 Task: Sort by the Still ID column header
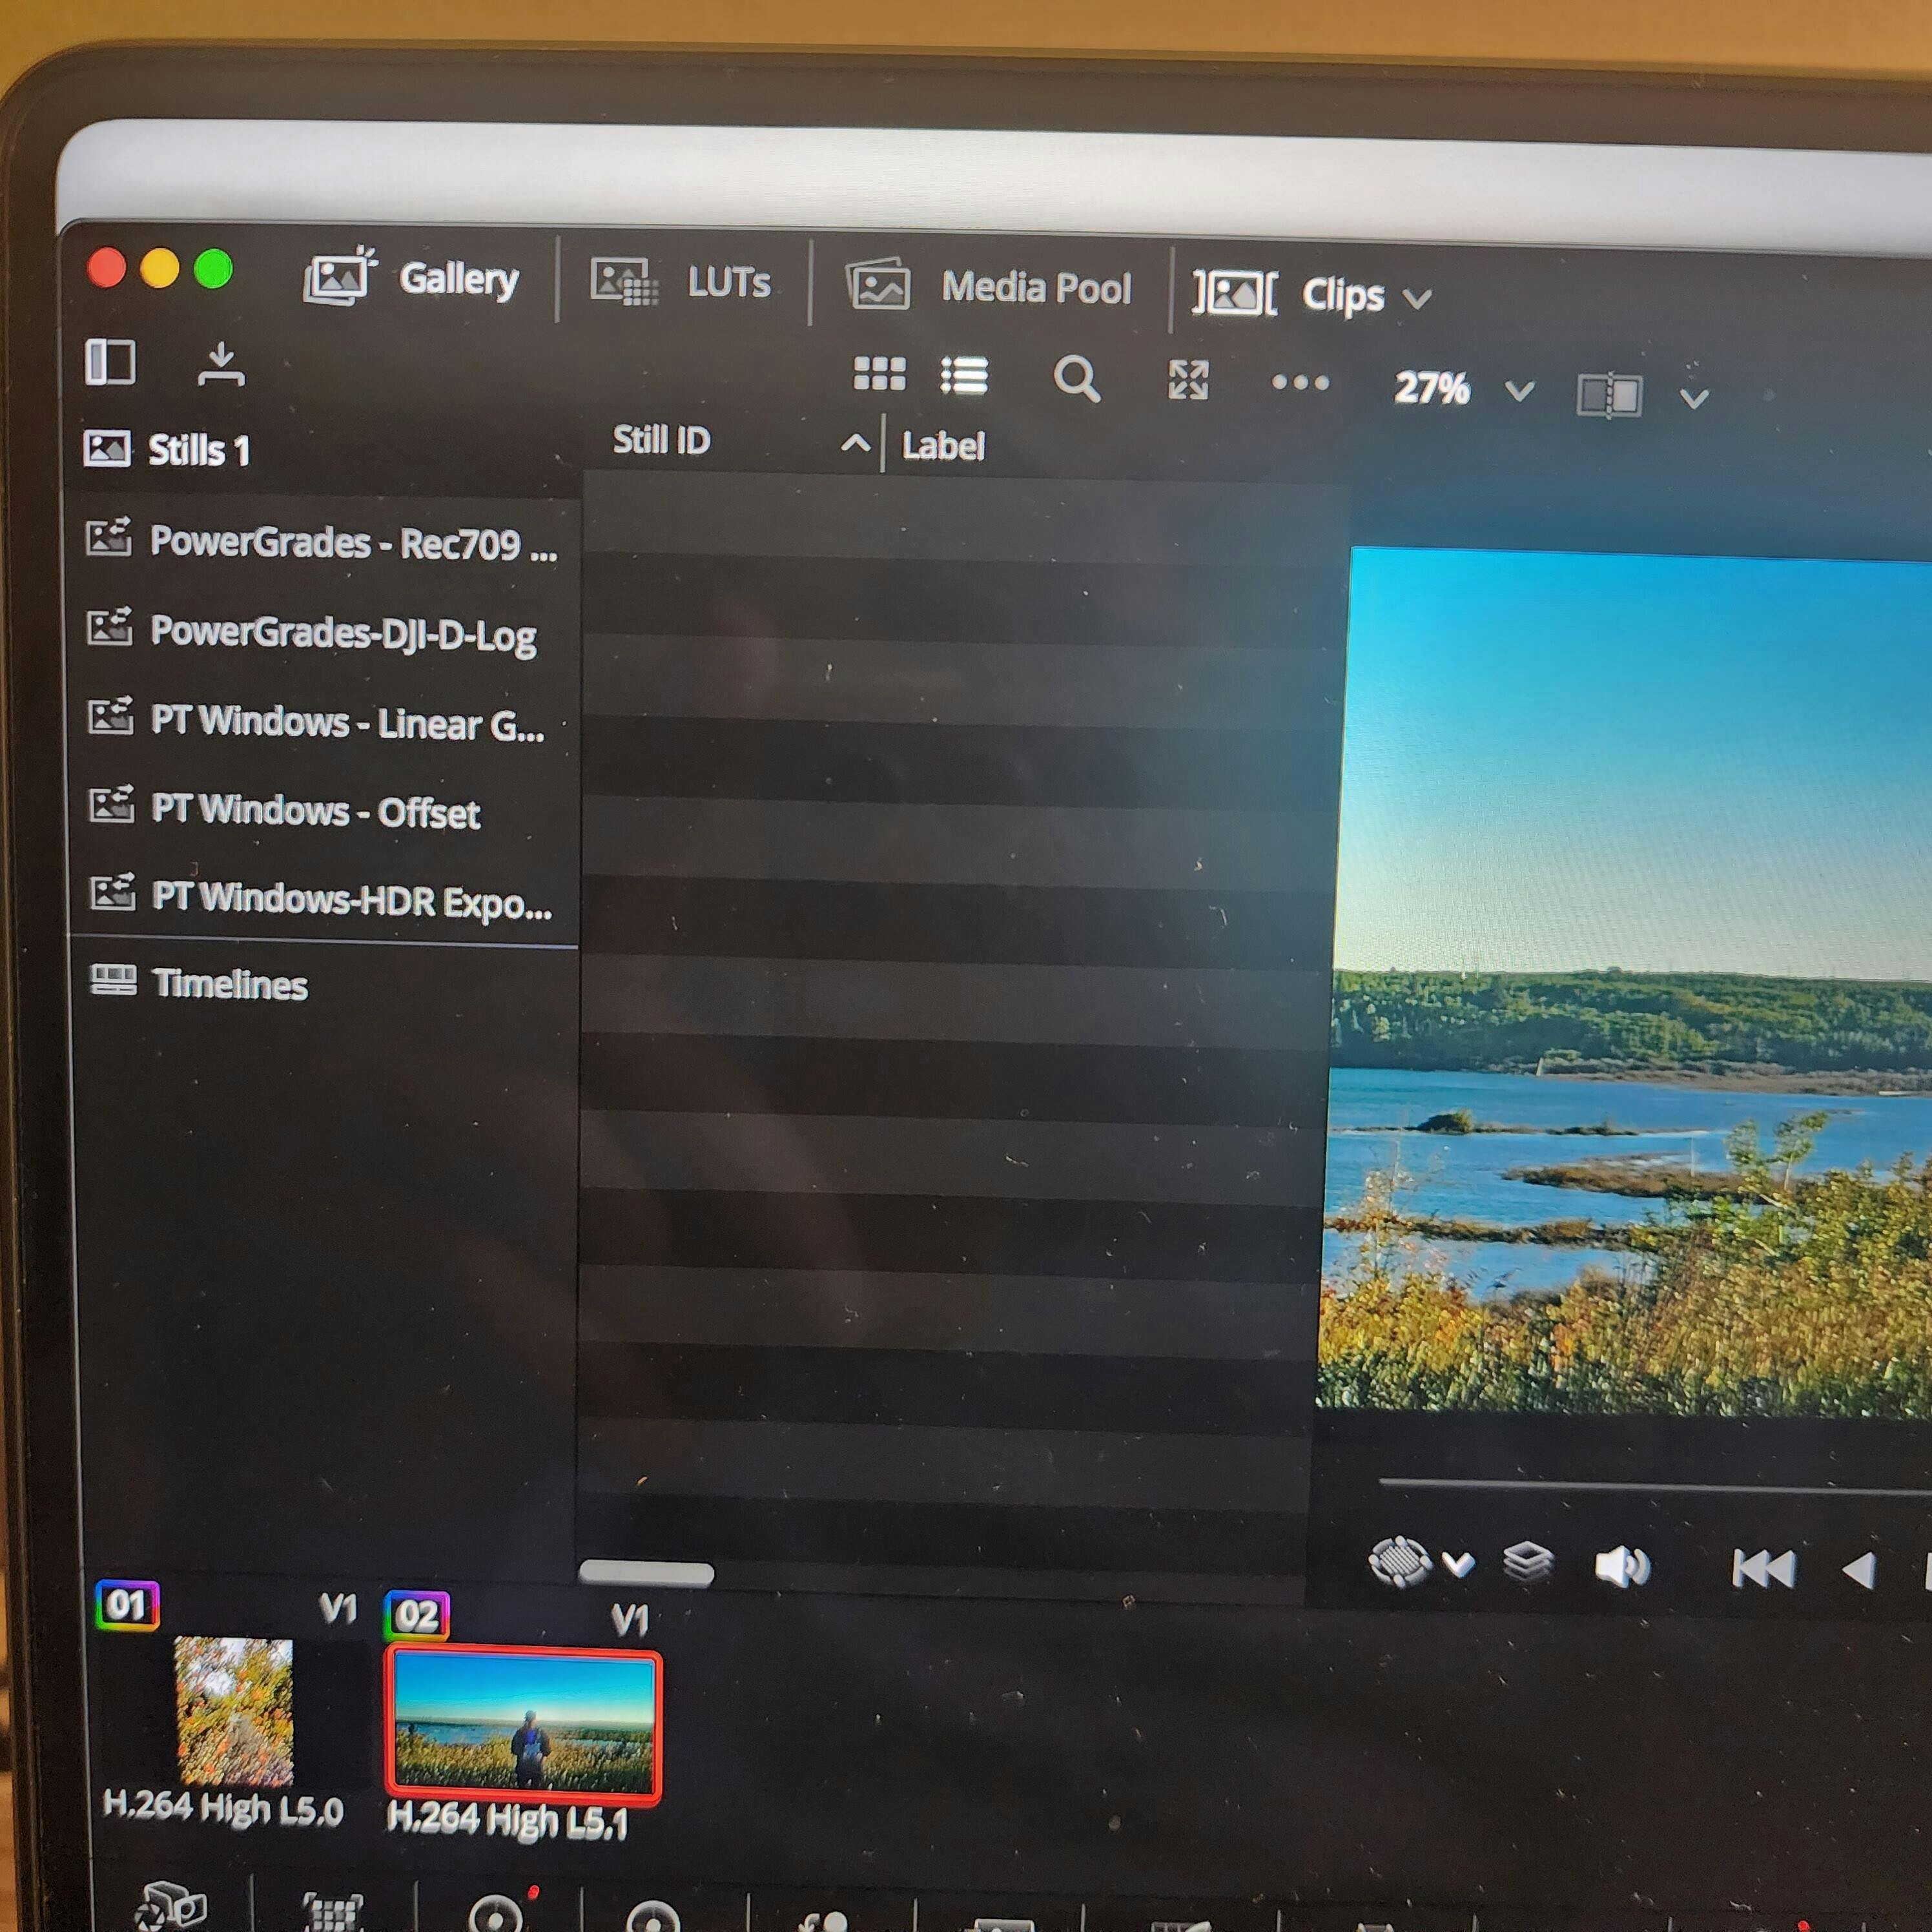(662, 440)
